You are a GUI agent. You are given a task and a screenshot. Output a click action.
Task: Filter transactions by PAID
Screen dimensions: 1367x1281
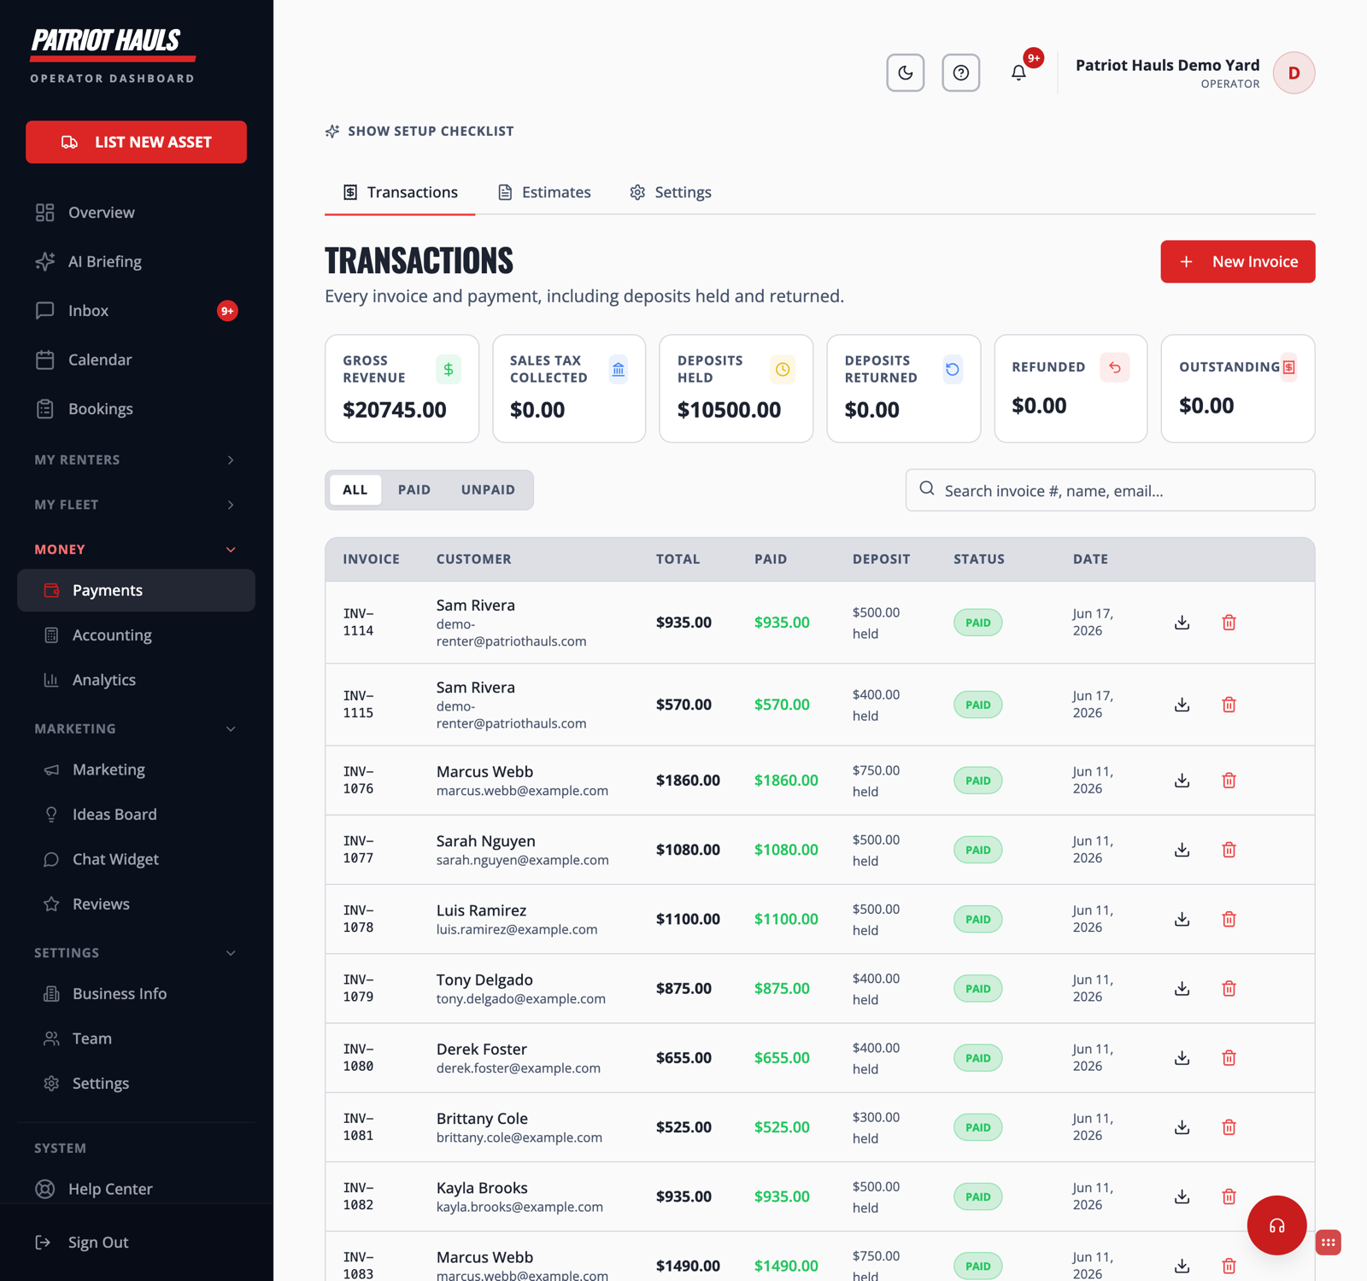click(x=414, y=489)
